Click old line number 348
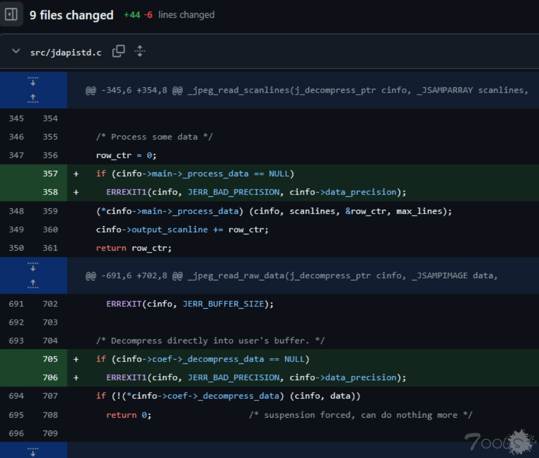The image size is (539, 458). [16, 211]
